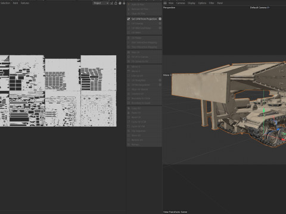Click the Perspective viewport label
Image resolution: width=286 pixels, height=214 pixels.
[x=169, y=8]
